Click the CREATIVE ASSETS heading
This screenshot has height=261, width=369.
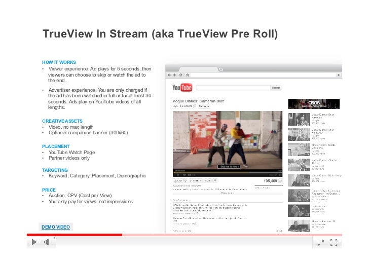point(62,121)
